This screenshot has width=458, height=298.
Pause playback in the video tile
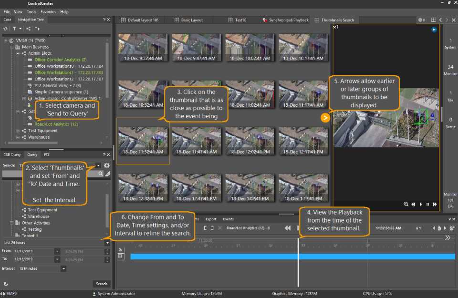coord(427,204)
